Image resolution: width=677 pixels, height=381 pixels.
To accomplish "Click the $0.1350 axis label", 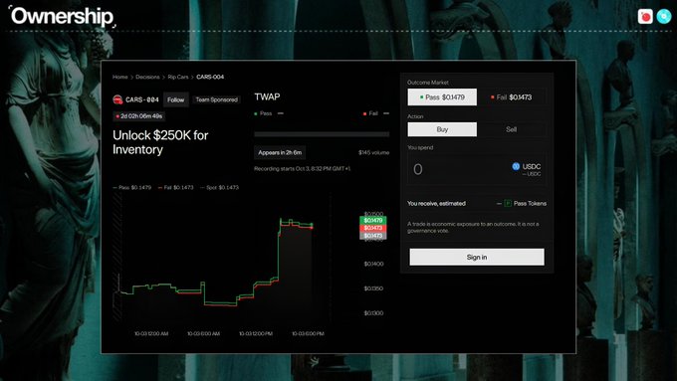I will tap(373, 288).
